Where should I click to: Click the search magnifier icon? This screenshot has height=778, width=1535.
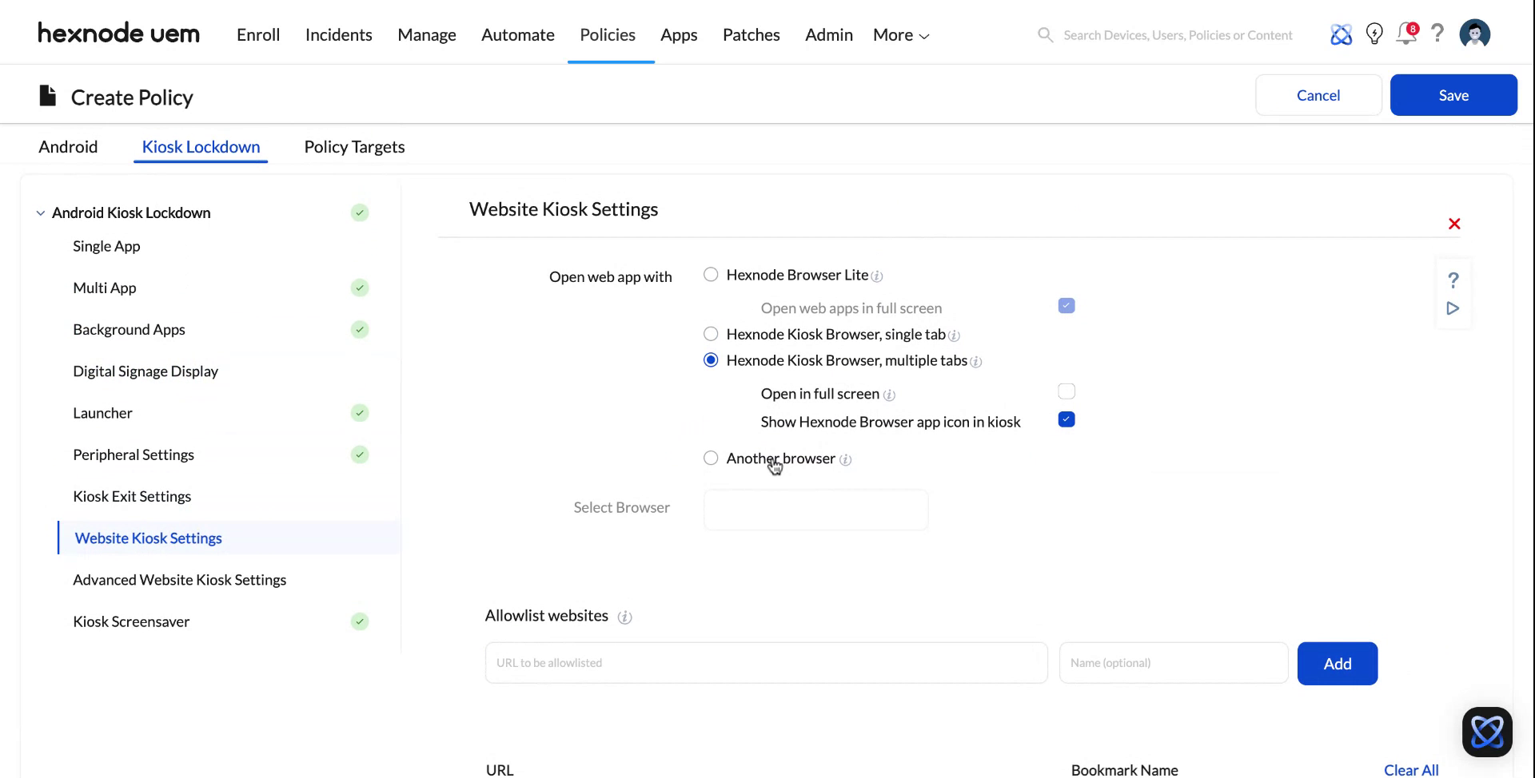click(1045, 35)
